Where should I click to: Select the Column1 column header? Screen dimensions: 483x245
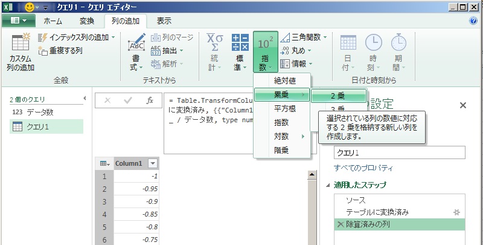coord(129,163)
